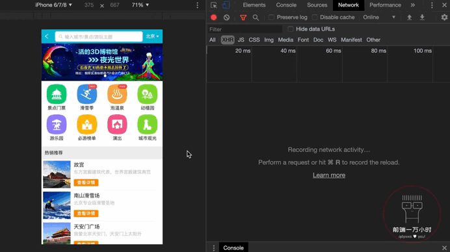Check Hide data URLs checkbox
This screenshot has width=450, height=252.
pyautogui.click(x=291, y=29)
